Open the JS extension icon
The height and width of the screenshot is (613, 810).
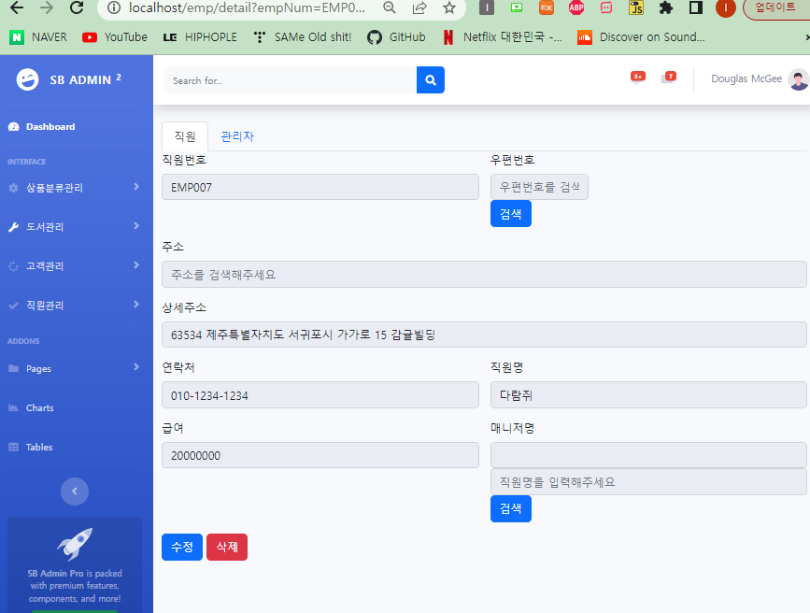[636, 7]
